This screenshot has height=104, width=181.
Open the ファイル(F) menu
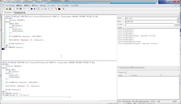click(x=10, y=6)
